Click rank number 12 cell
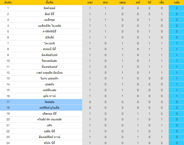This screenshot has width=184, height=145. tap(8, 73)
